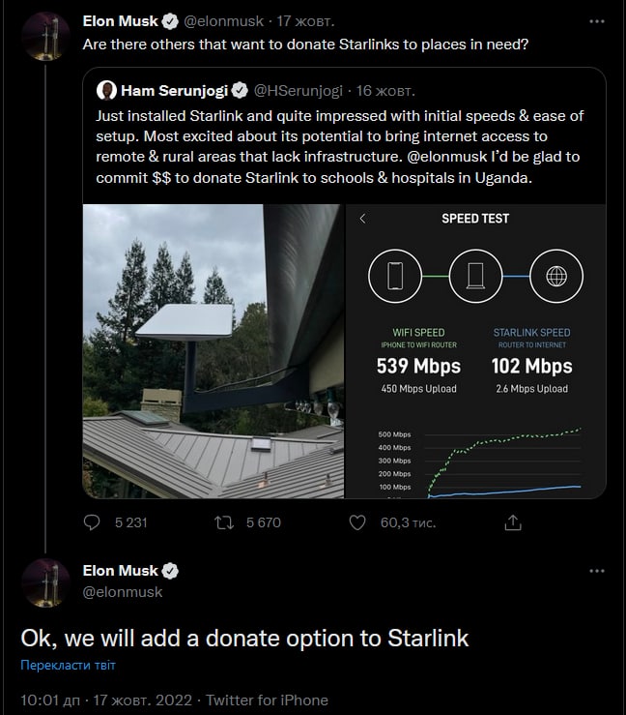Click Ham Serunjogi's verified badge
The height and width of the screenshot is (715, 626).
pos(238,91)
